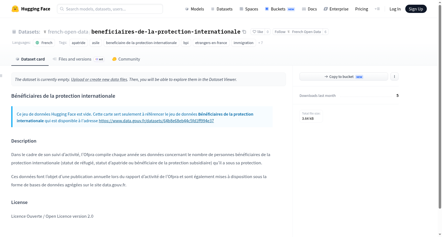Open the Community tab
Viewport: 442px width, 237px height.
126,59
